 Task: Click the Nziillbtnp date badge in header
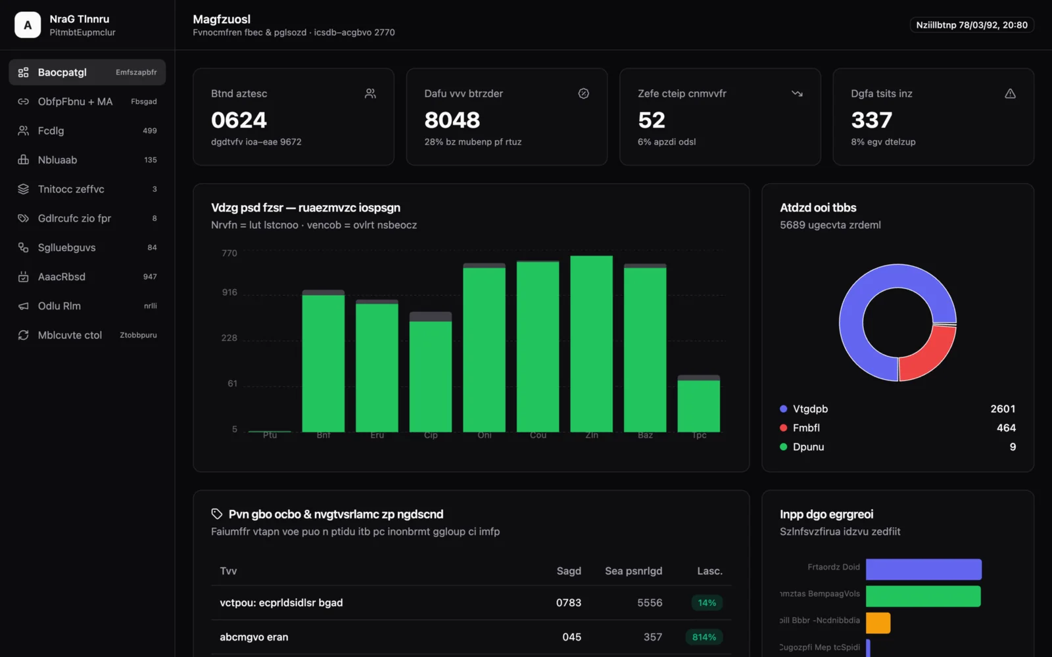(972, 25)
